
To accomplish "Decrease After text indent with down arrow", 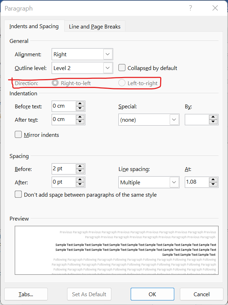I will point(80,122).
